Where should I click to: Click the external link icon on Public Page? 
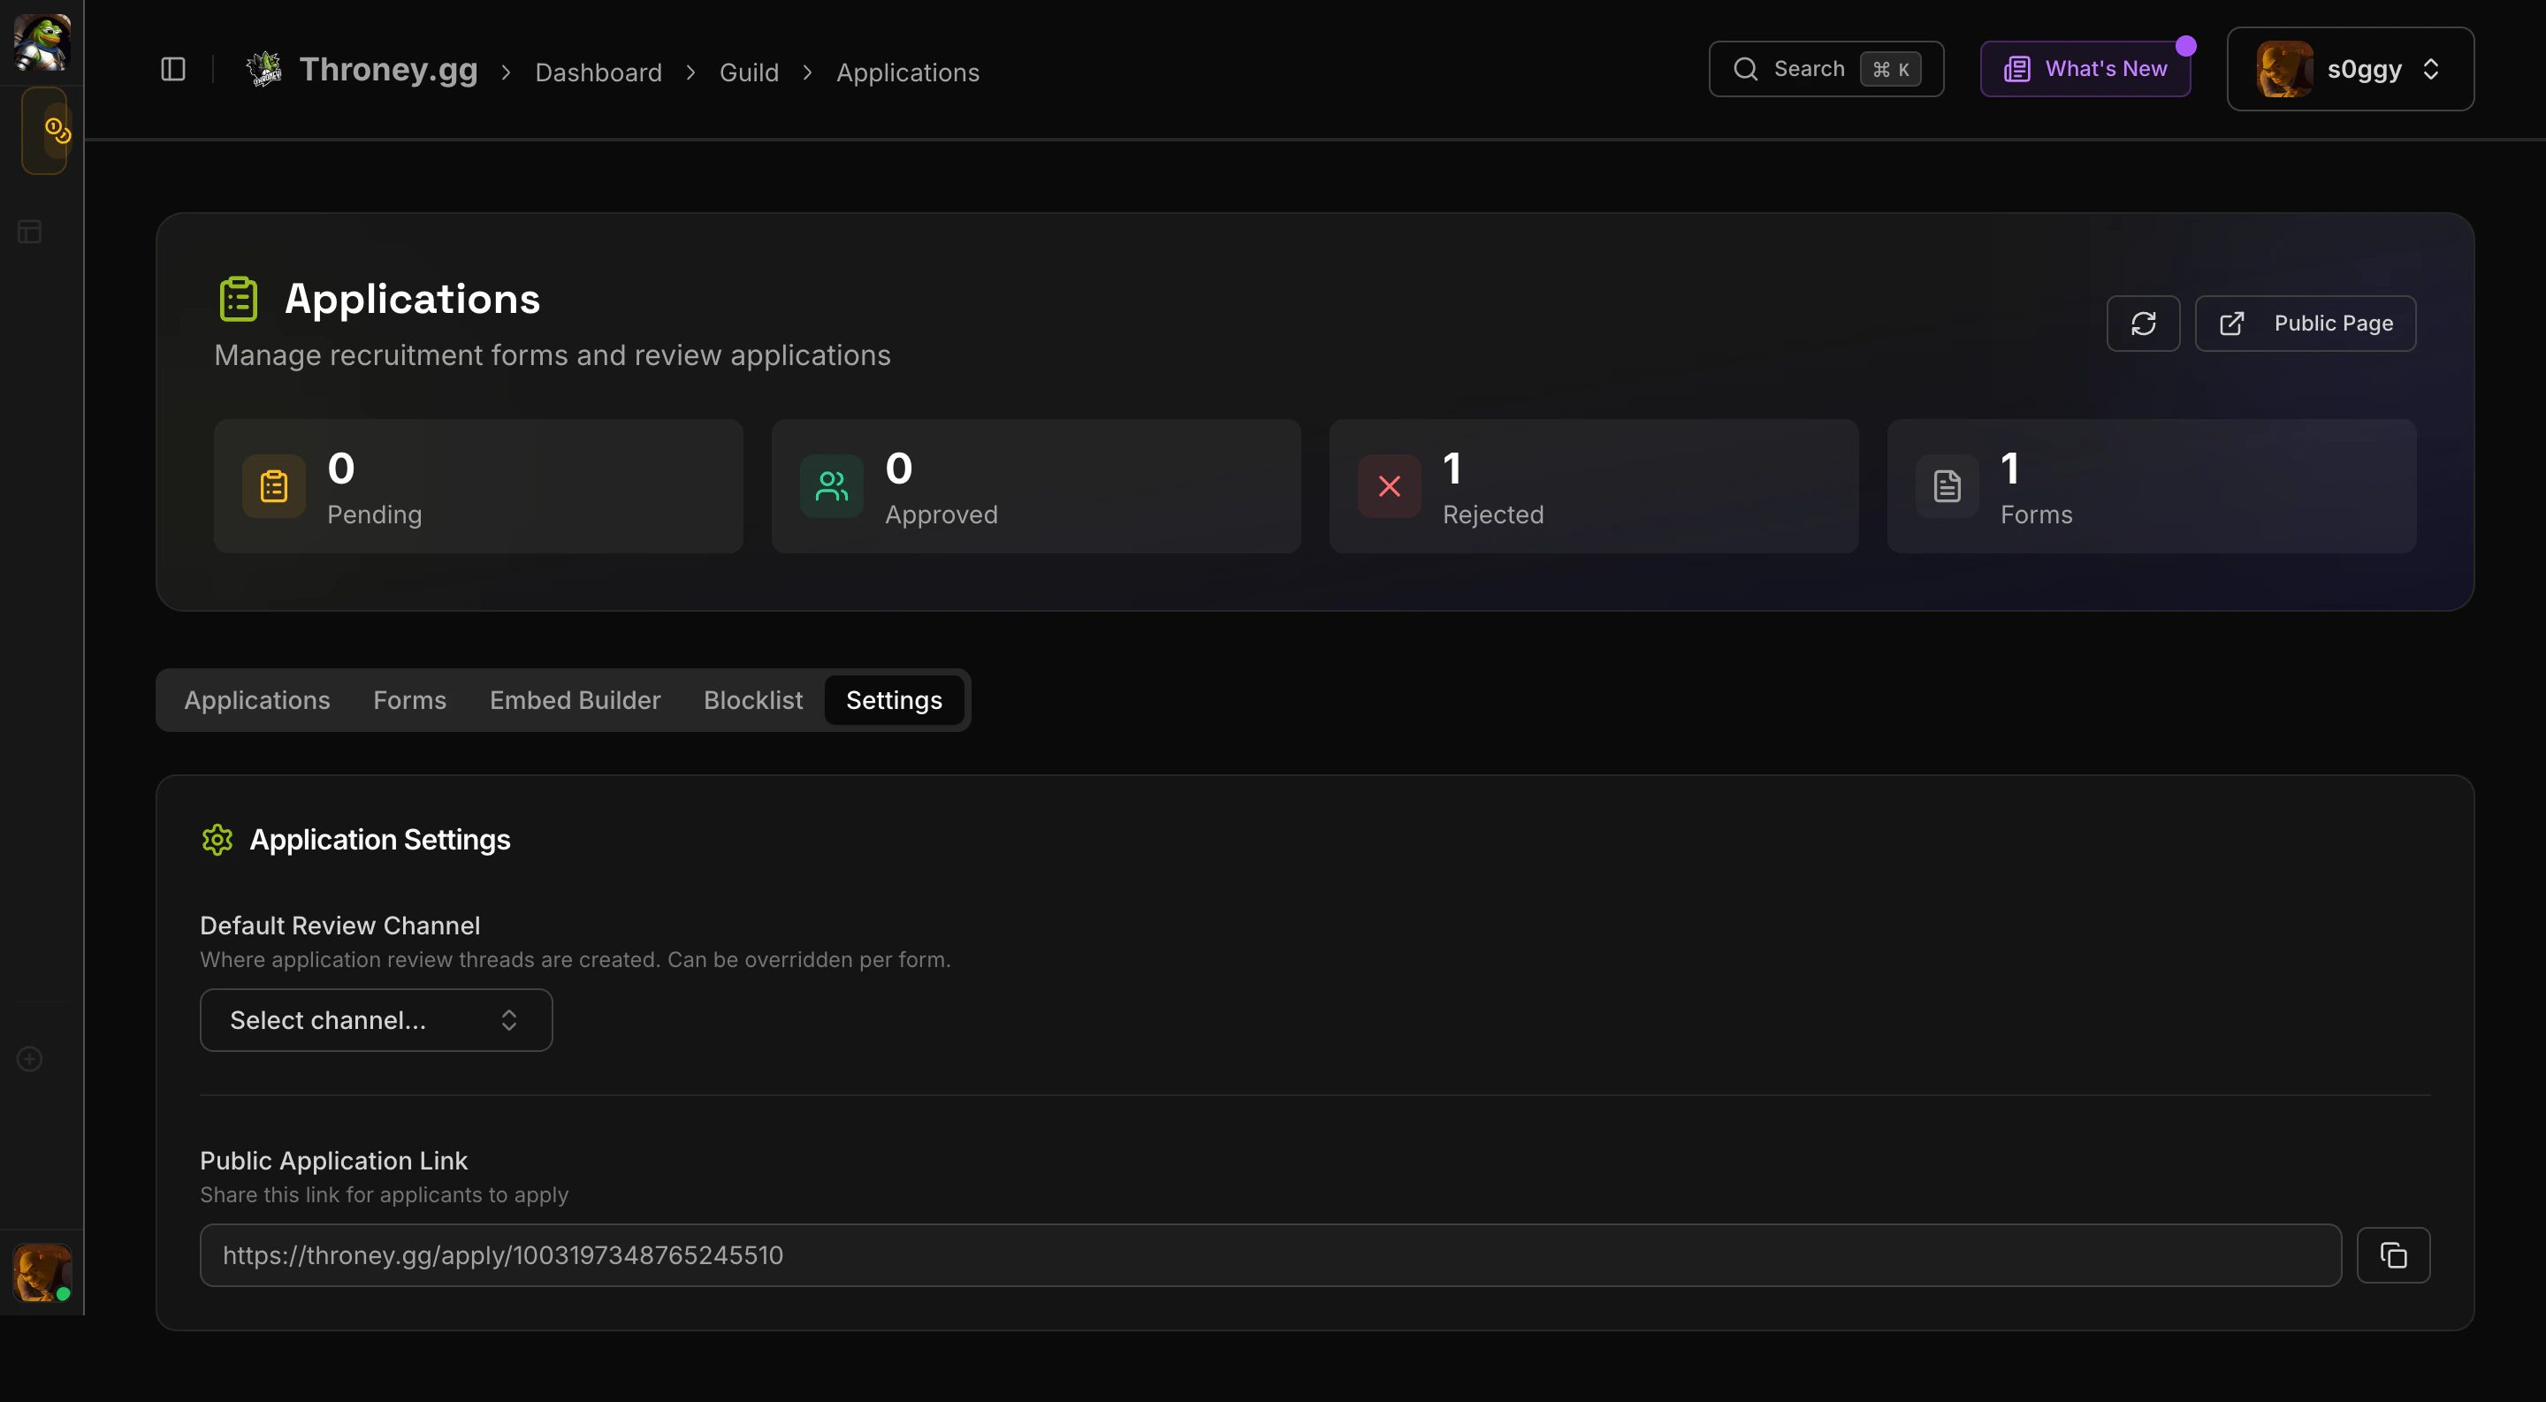pos(2231,323)
